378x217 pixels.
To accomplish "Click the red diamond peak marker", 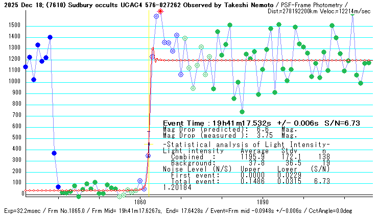I will (160, 11).
